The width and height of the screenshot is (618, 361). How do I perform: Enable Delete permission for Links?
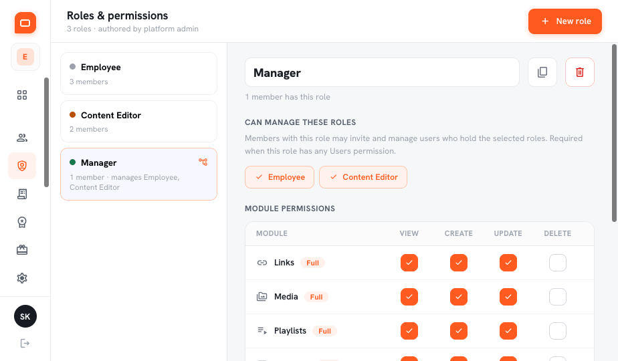coord(558,263)
